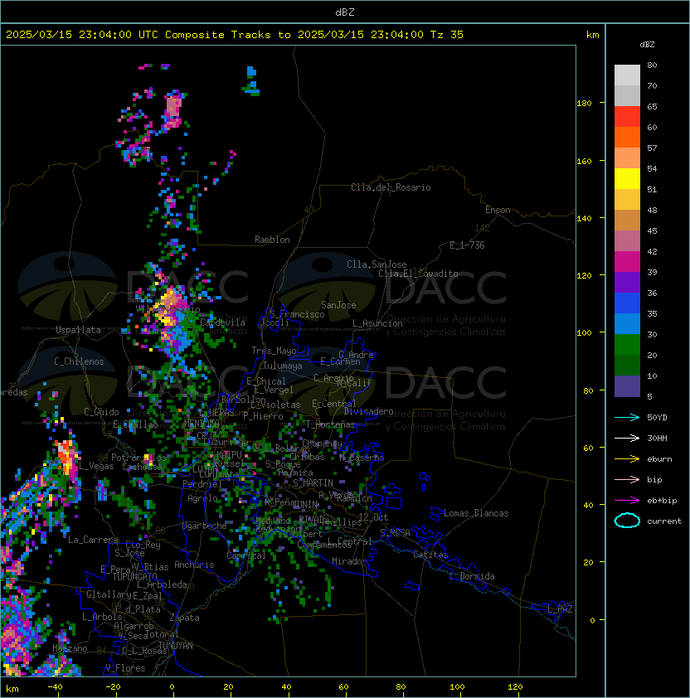Click the '45' value on dBZ scale

coord(652,230)
